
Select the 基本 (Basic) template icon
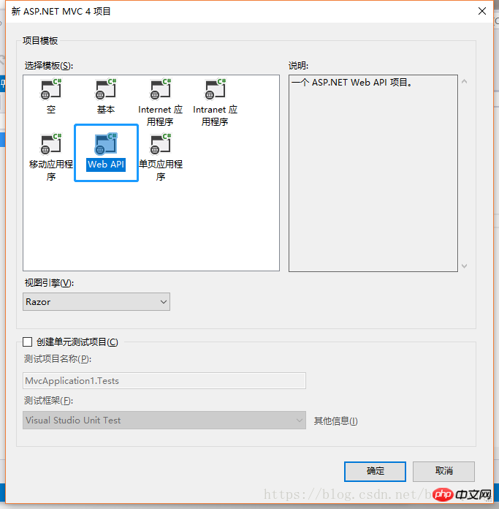pos(106,89)
